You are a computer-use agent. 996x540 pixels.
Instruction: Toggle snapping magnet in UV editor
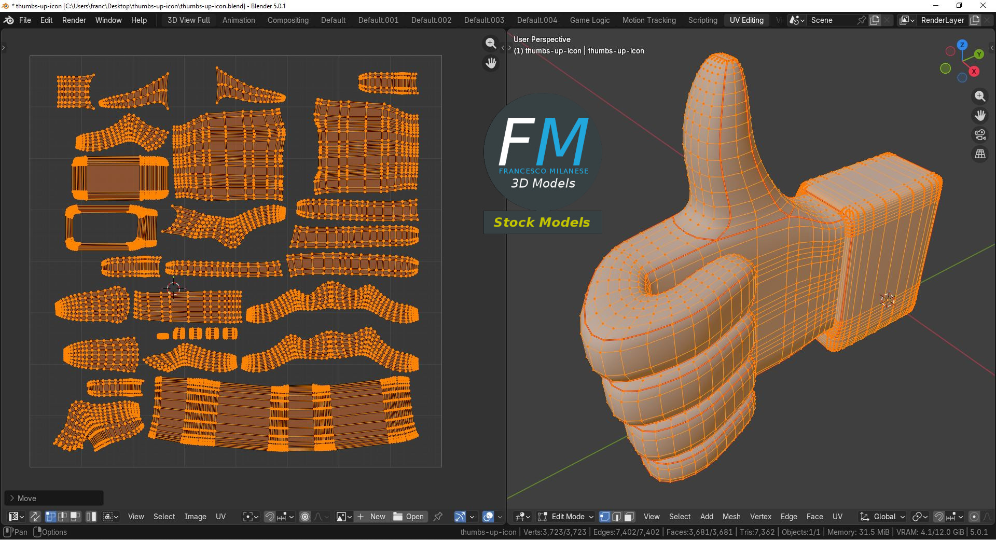269,517
